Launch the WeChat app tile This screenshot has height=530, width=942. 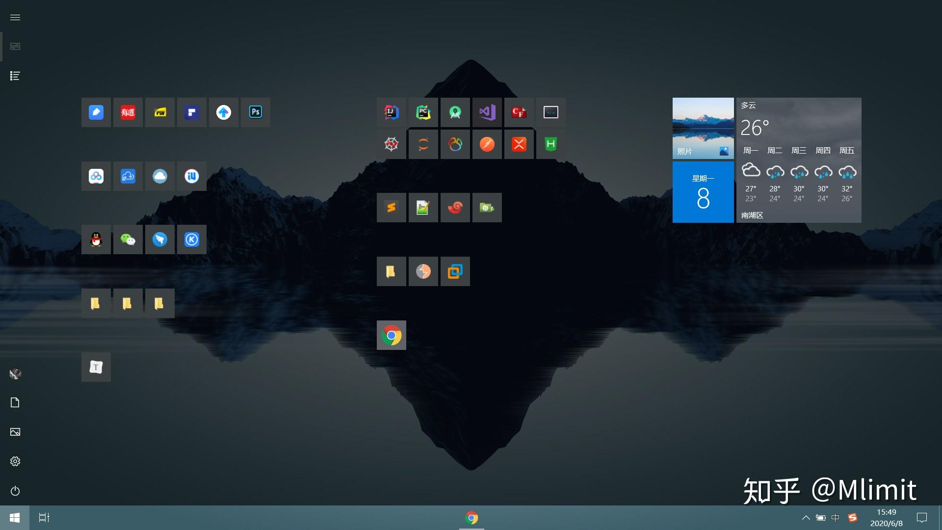point(128,239)
